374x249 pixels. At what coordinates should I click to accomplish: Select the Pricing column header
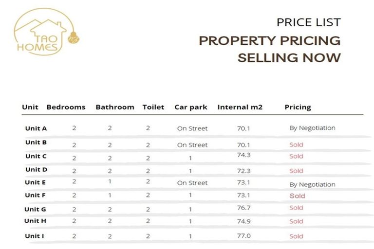click(x=298, y=107)
